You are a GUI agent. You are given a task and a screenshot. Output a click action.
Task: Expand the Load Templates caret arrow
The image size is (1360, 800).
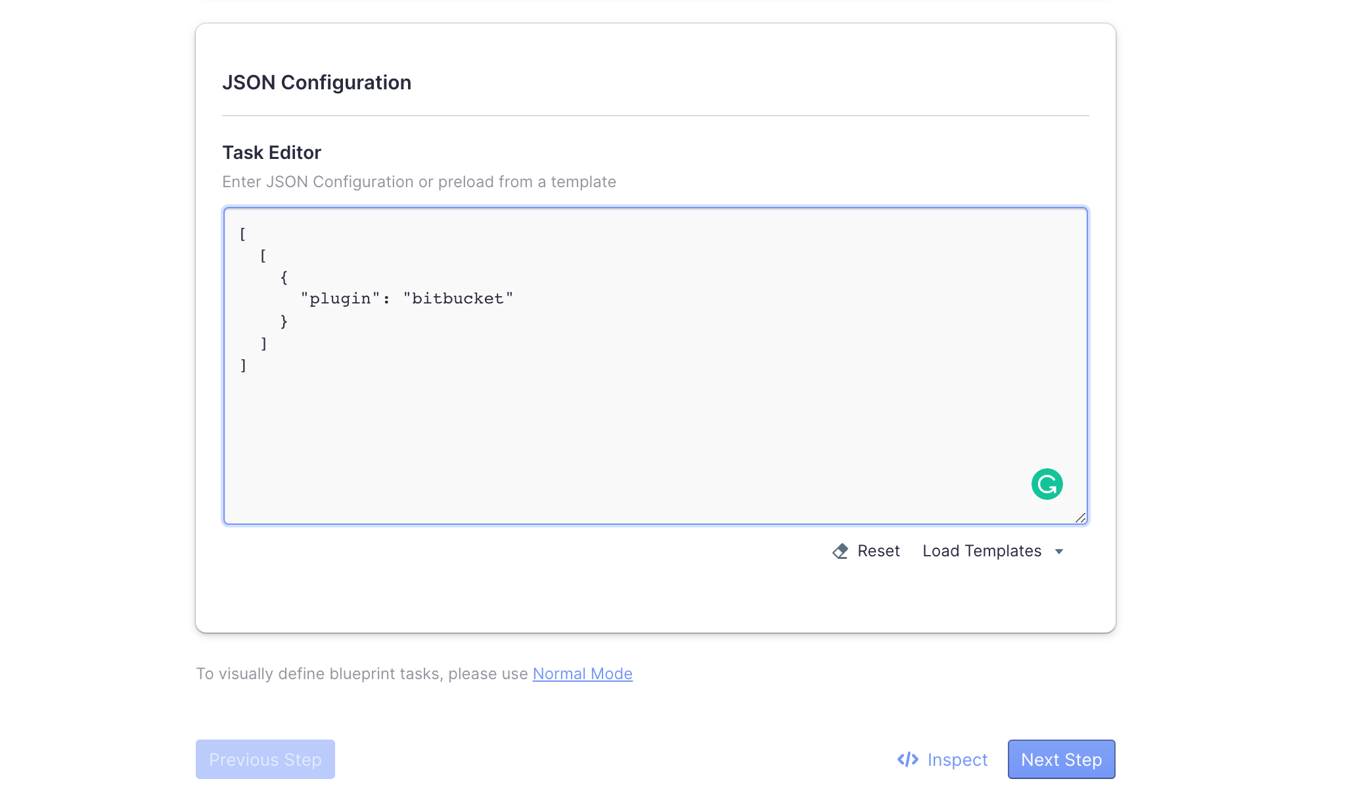point(1059,552)
